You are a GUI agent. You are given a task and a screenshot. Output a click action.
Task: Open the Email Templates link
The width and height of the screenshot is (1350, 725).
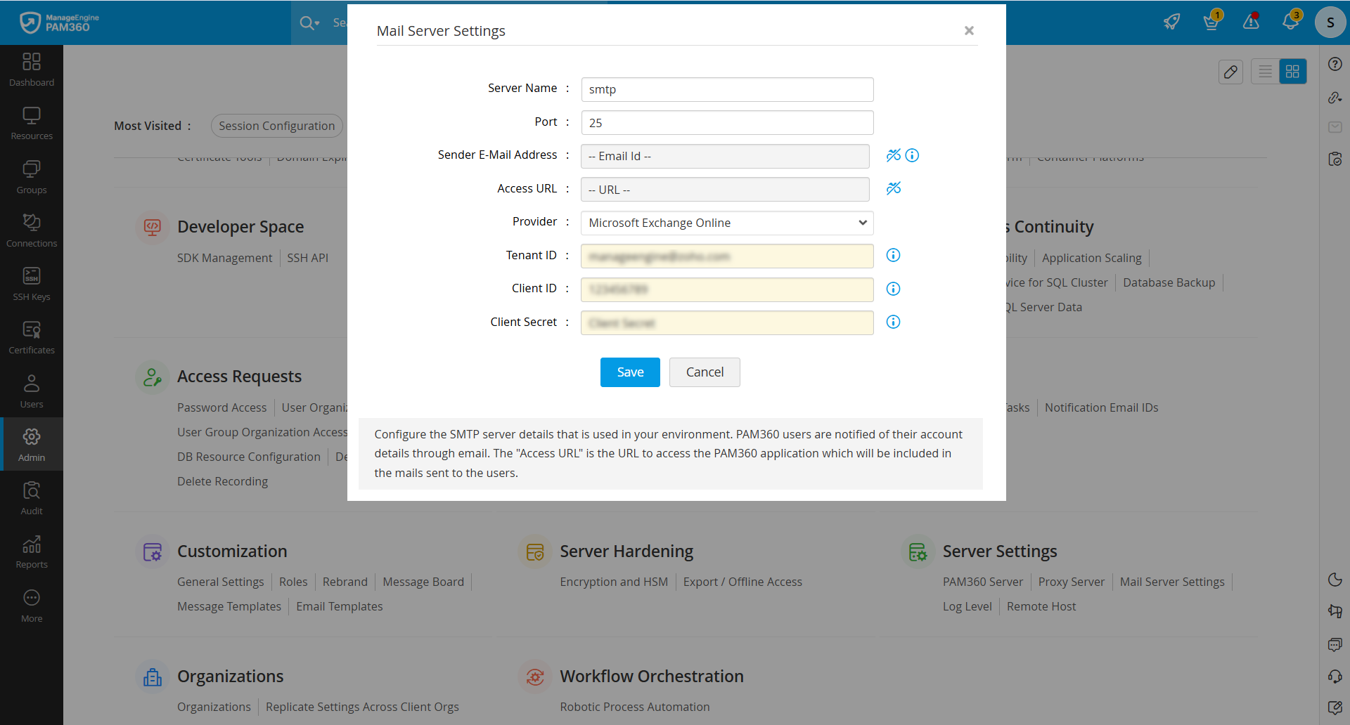point(339,606)
